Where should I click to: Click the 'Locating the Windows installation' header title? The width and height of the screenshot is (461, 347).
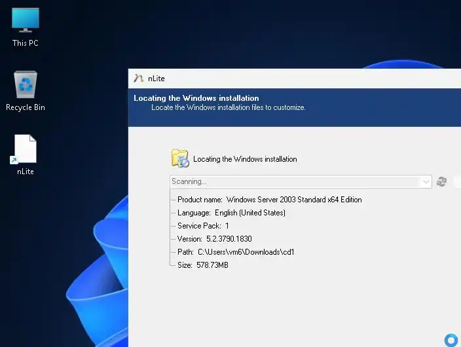(x=196, y=98)
